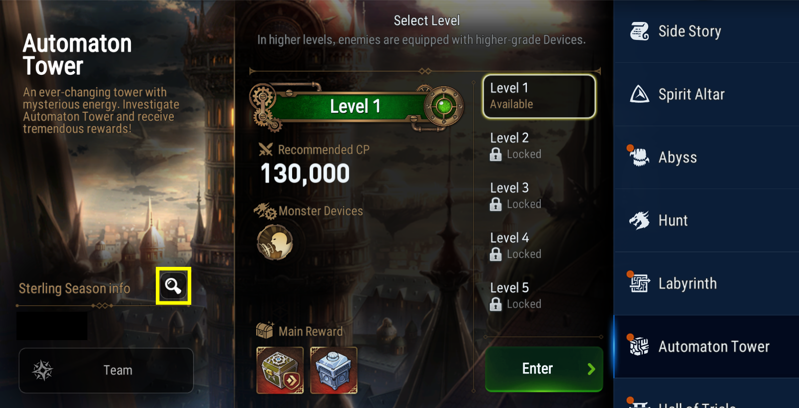Screen dimensions: 799x408
Task: Open the Automaton Tower sidebar icon
Action: (639, 346)
